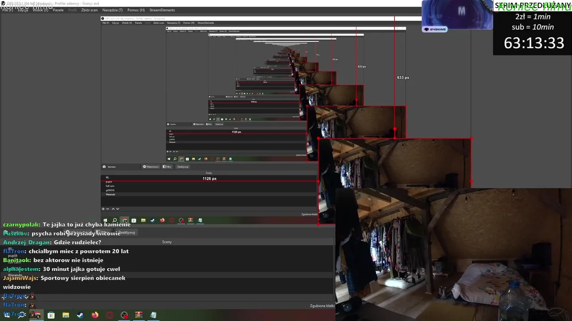Click the search icon on the bottom taskbar

[x=21, y=315]
